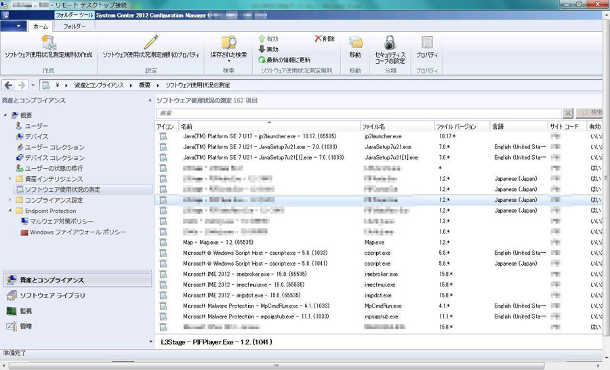Click the workspace overflow arrow below 管理

pyautogui.click(x=150, y=342)
